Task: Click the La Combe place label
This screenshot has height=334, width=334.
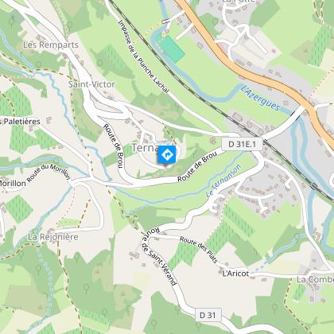Action: (315, 279)
